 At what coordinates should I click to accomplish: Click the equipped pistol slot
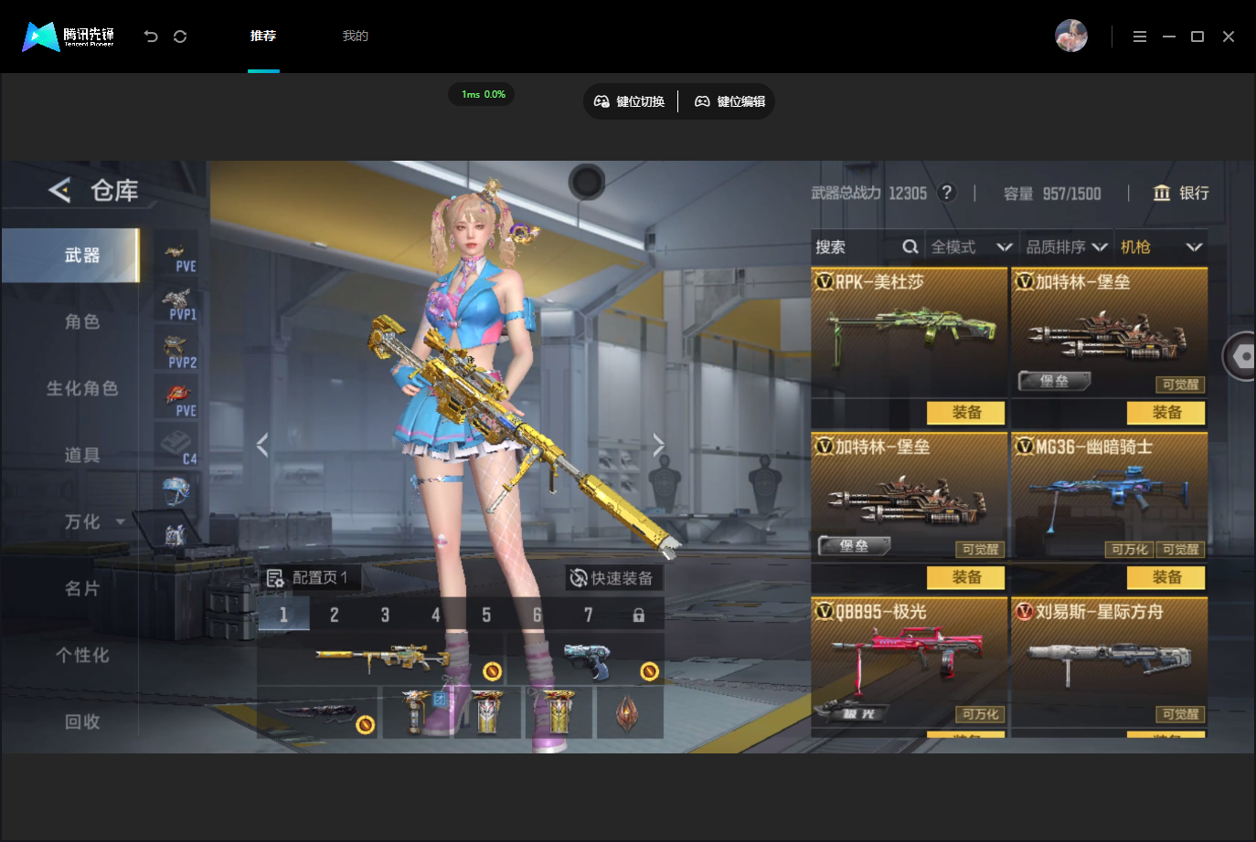pos(586,658)
